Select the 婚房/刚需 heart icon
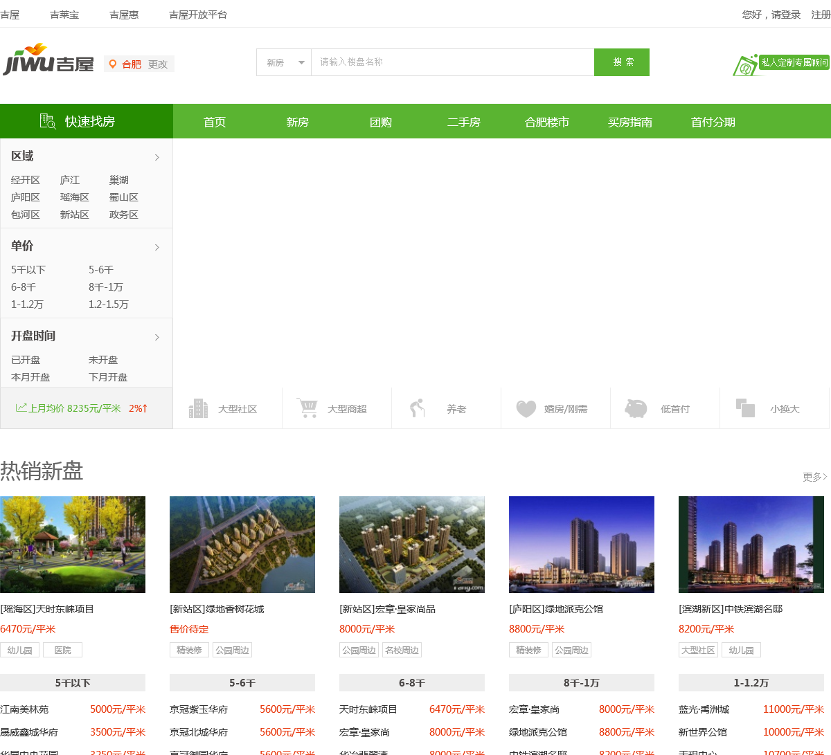 [x=526, y=409]
